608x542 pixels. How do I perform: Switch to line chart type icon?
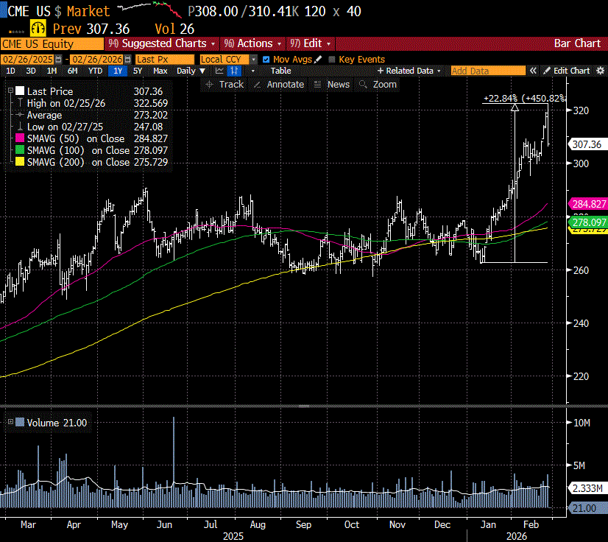tap(219, 71)
